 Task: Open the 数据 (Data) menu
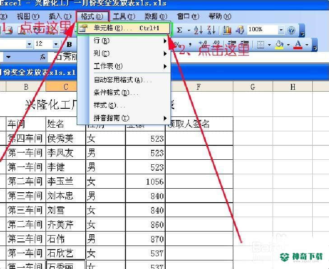[156, 16]
